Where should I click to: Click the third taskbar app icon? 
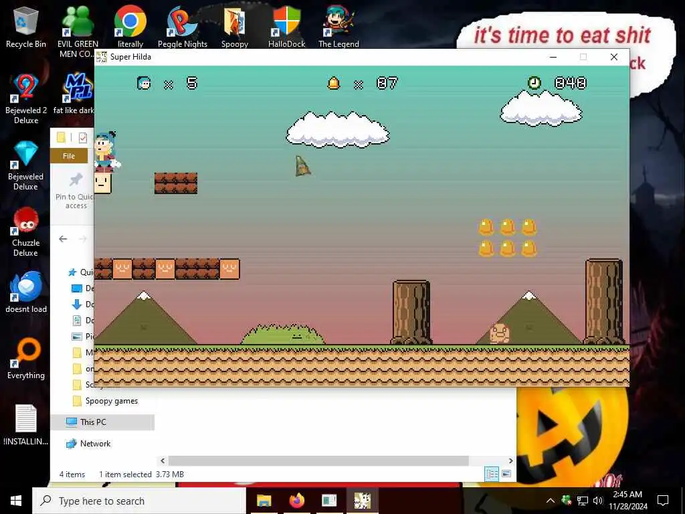click(329, 501)
